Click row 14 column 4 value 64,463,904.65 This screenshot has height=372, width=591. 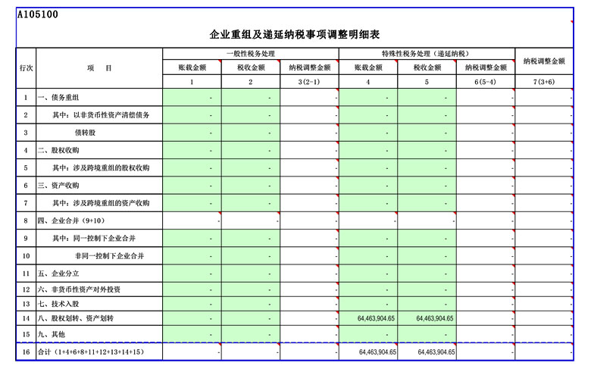point(367,319)
